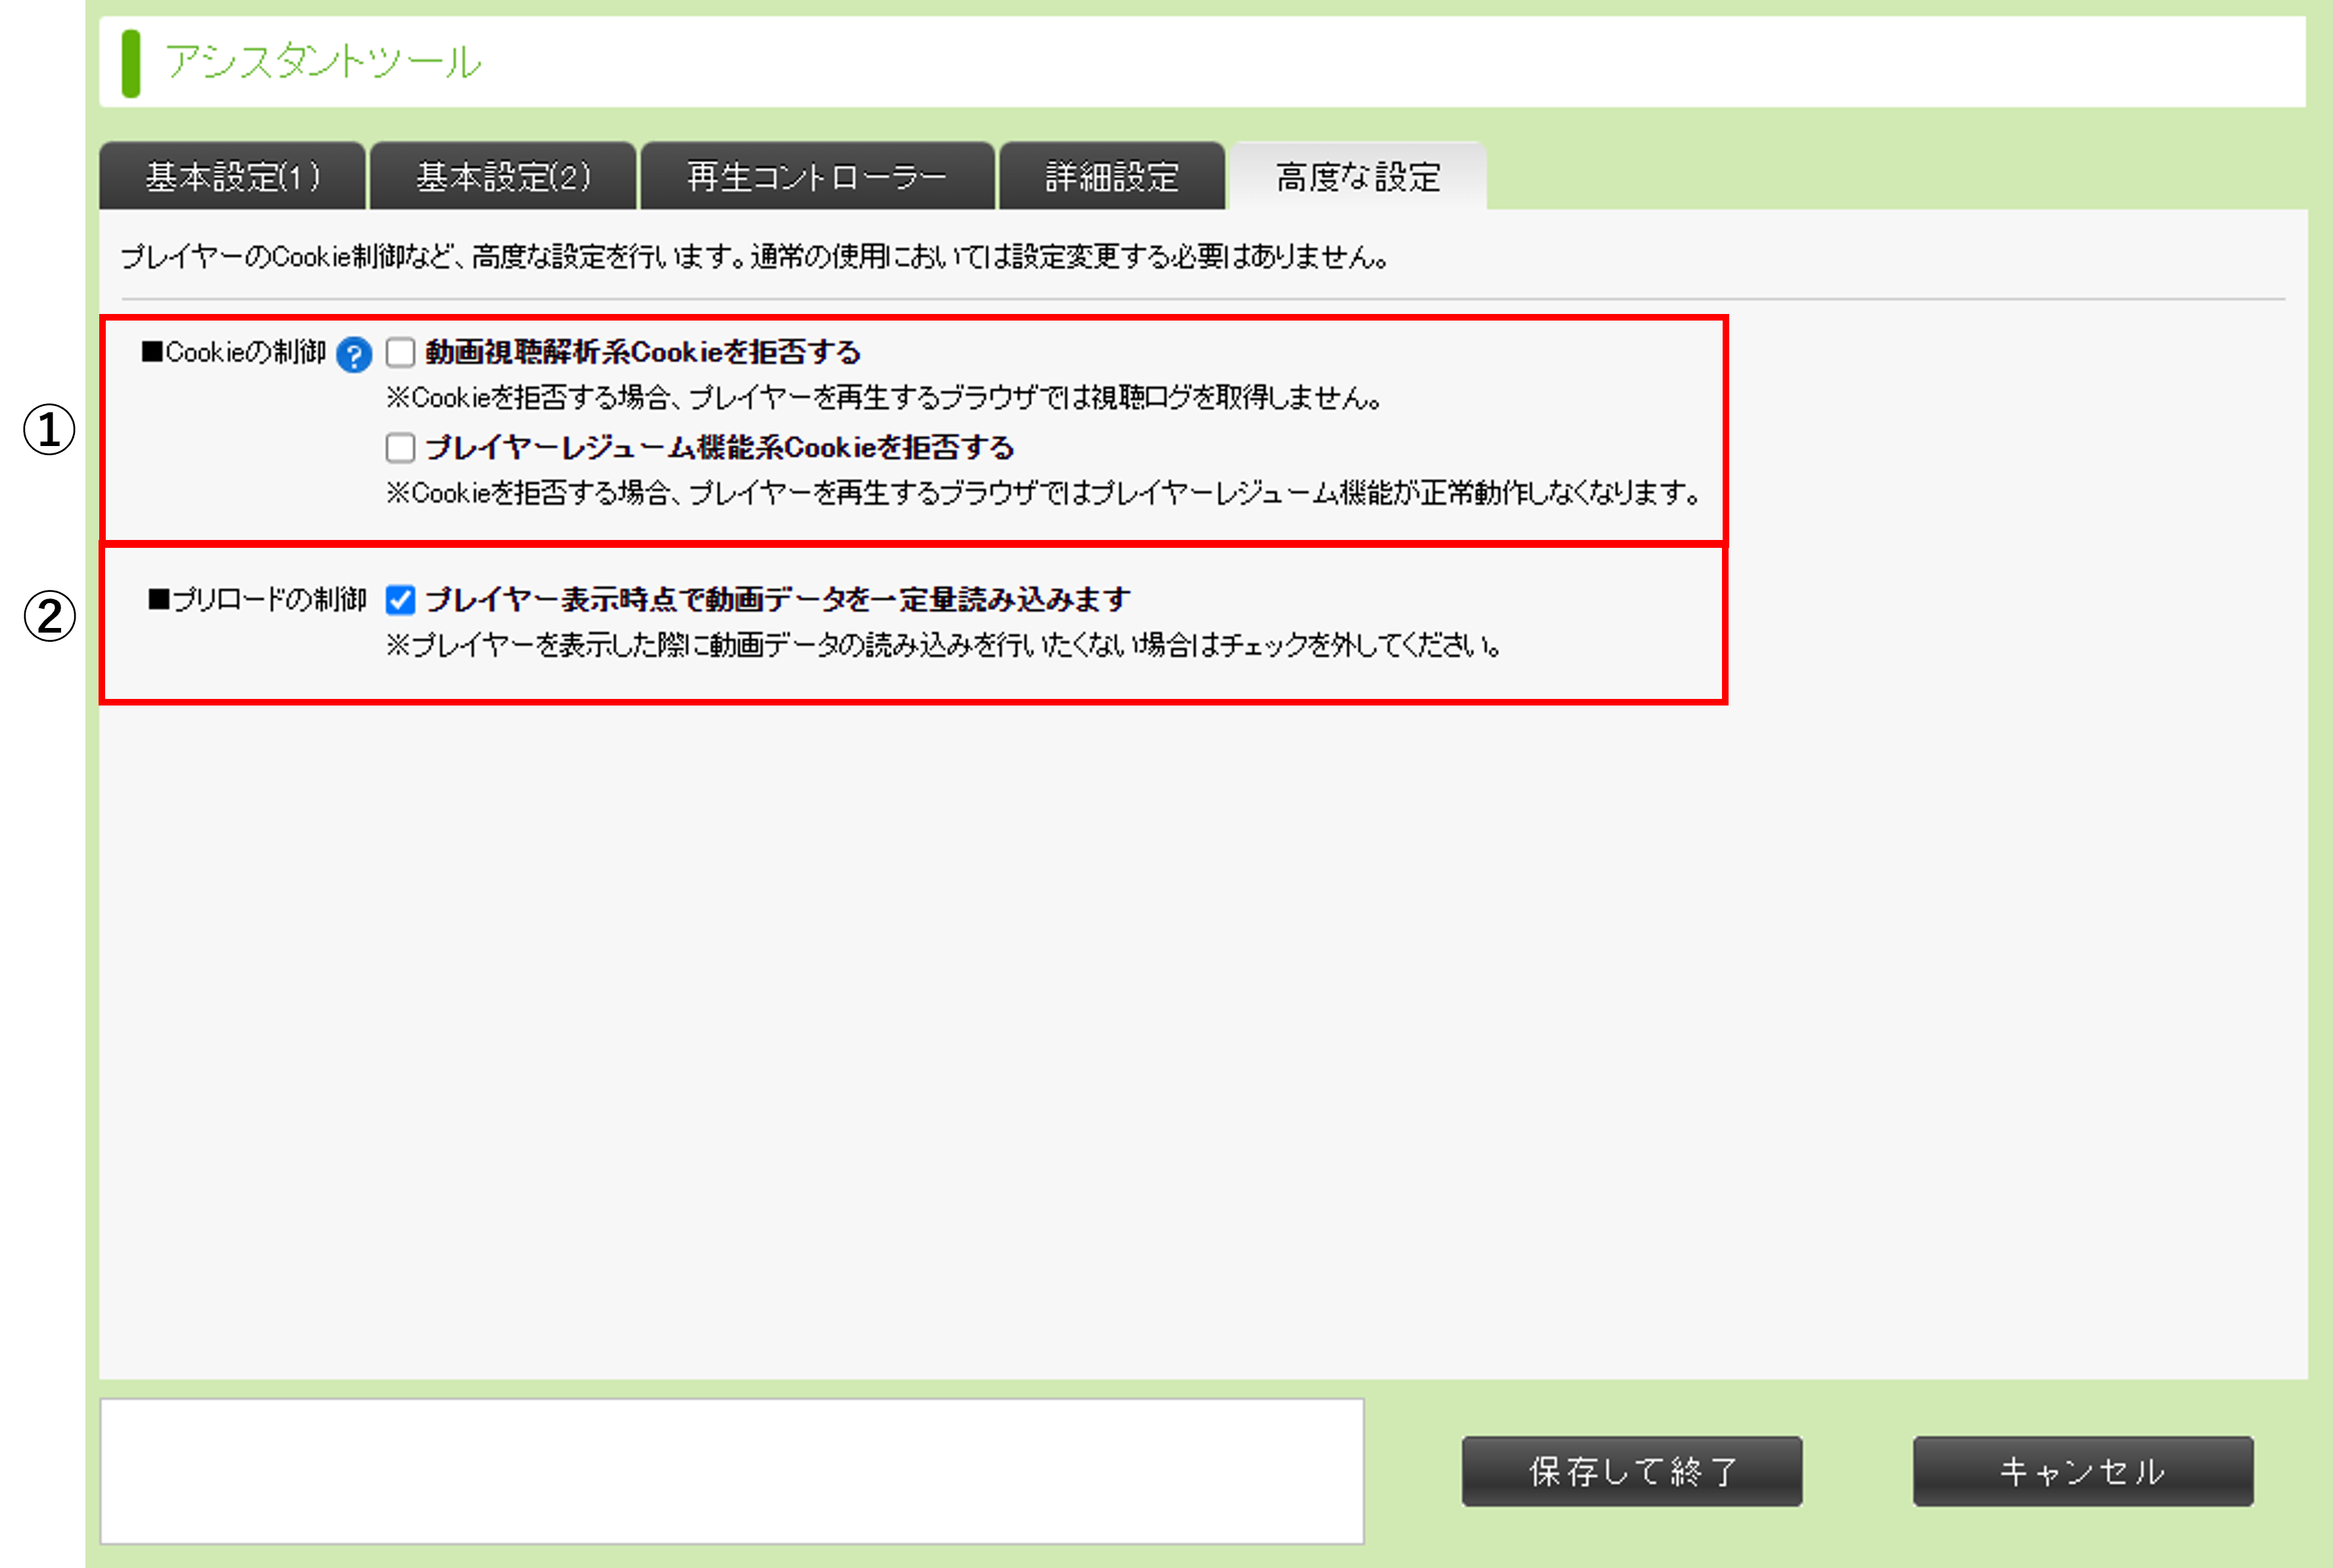Check the プレイヤーレジューム機能系Cookieを拒否する box
2333x1568 pixels.
point(400,447)
